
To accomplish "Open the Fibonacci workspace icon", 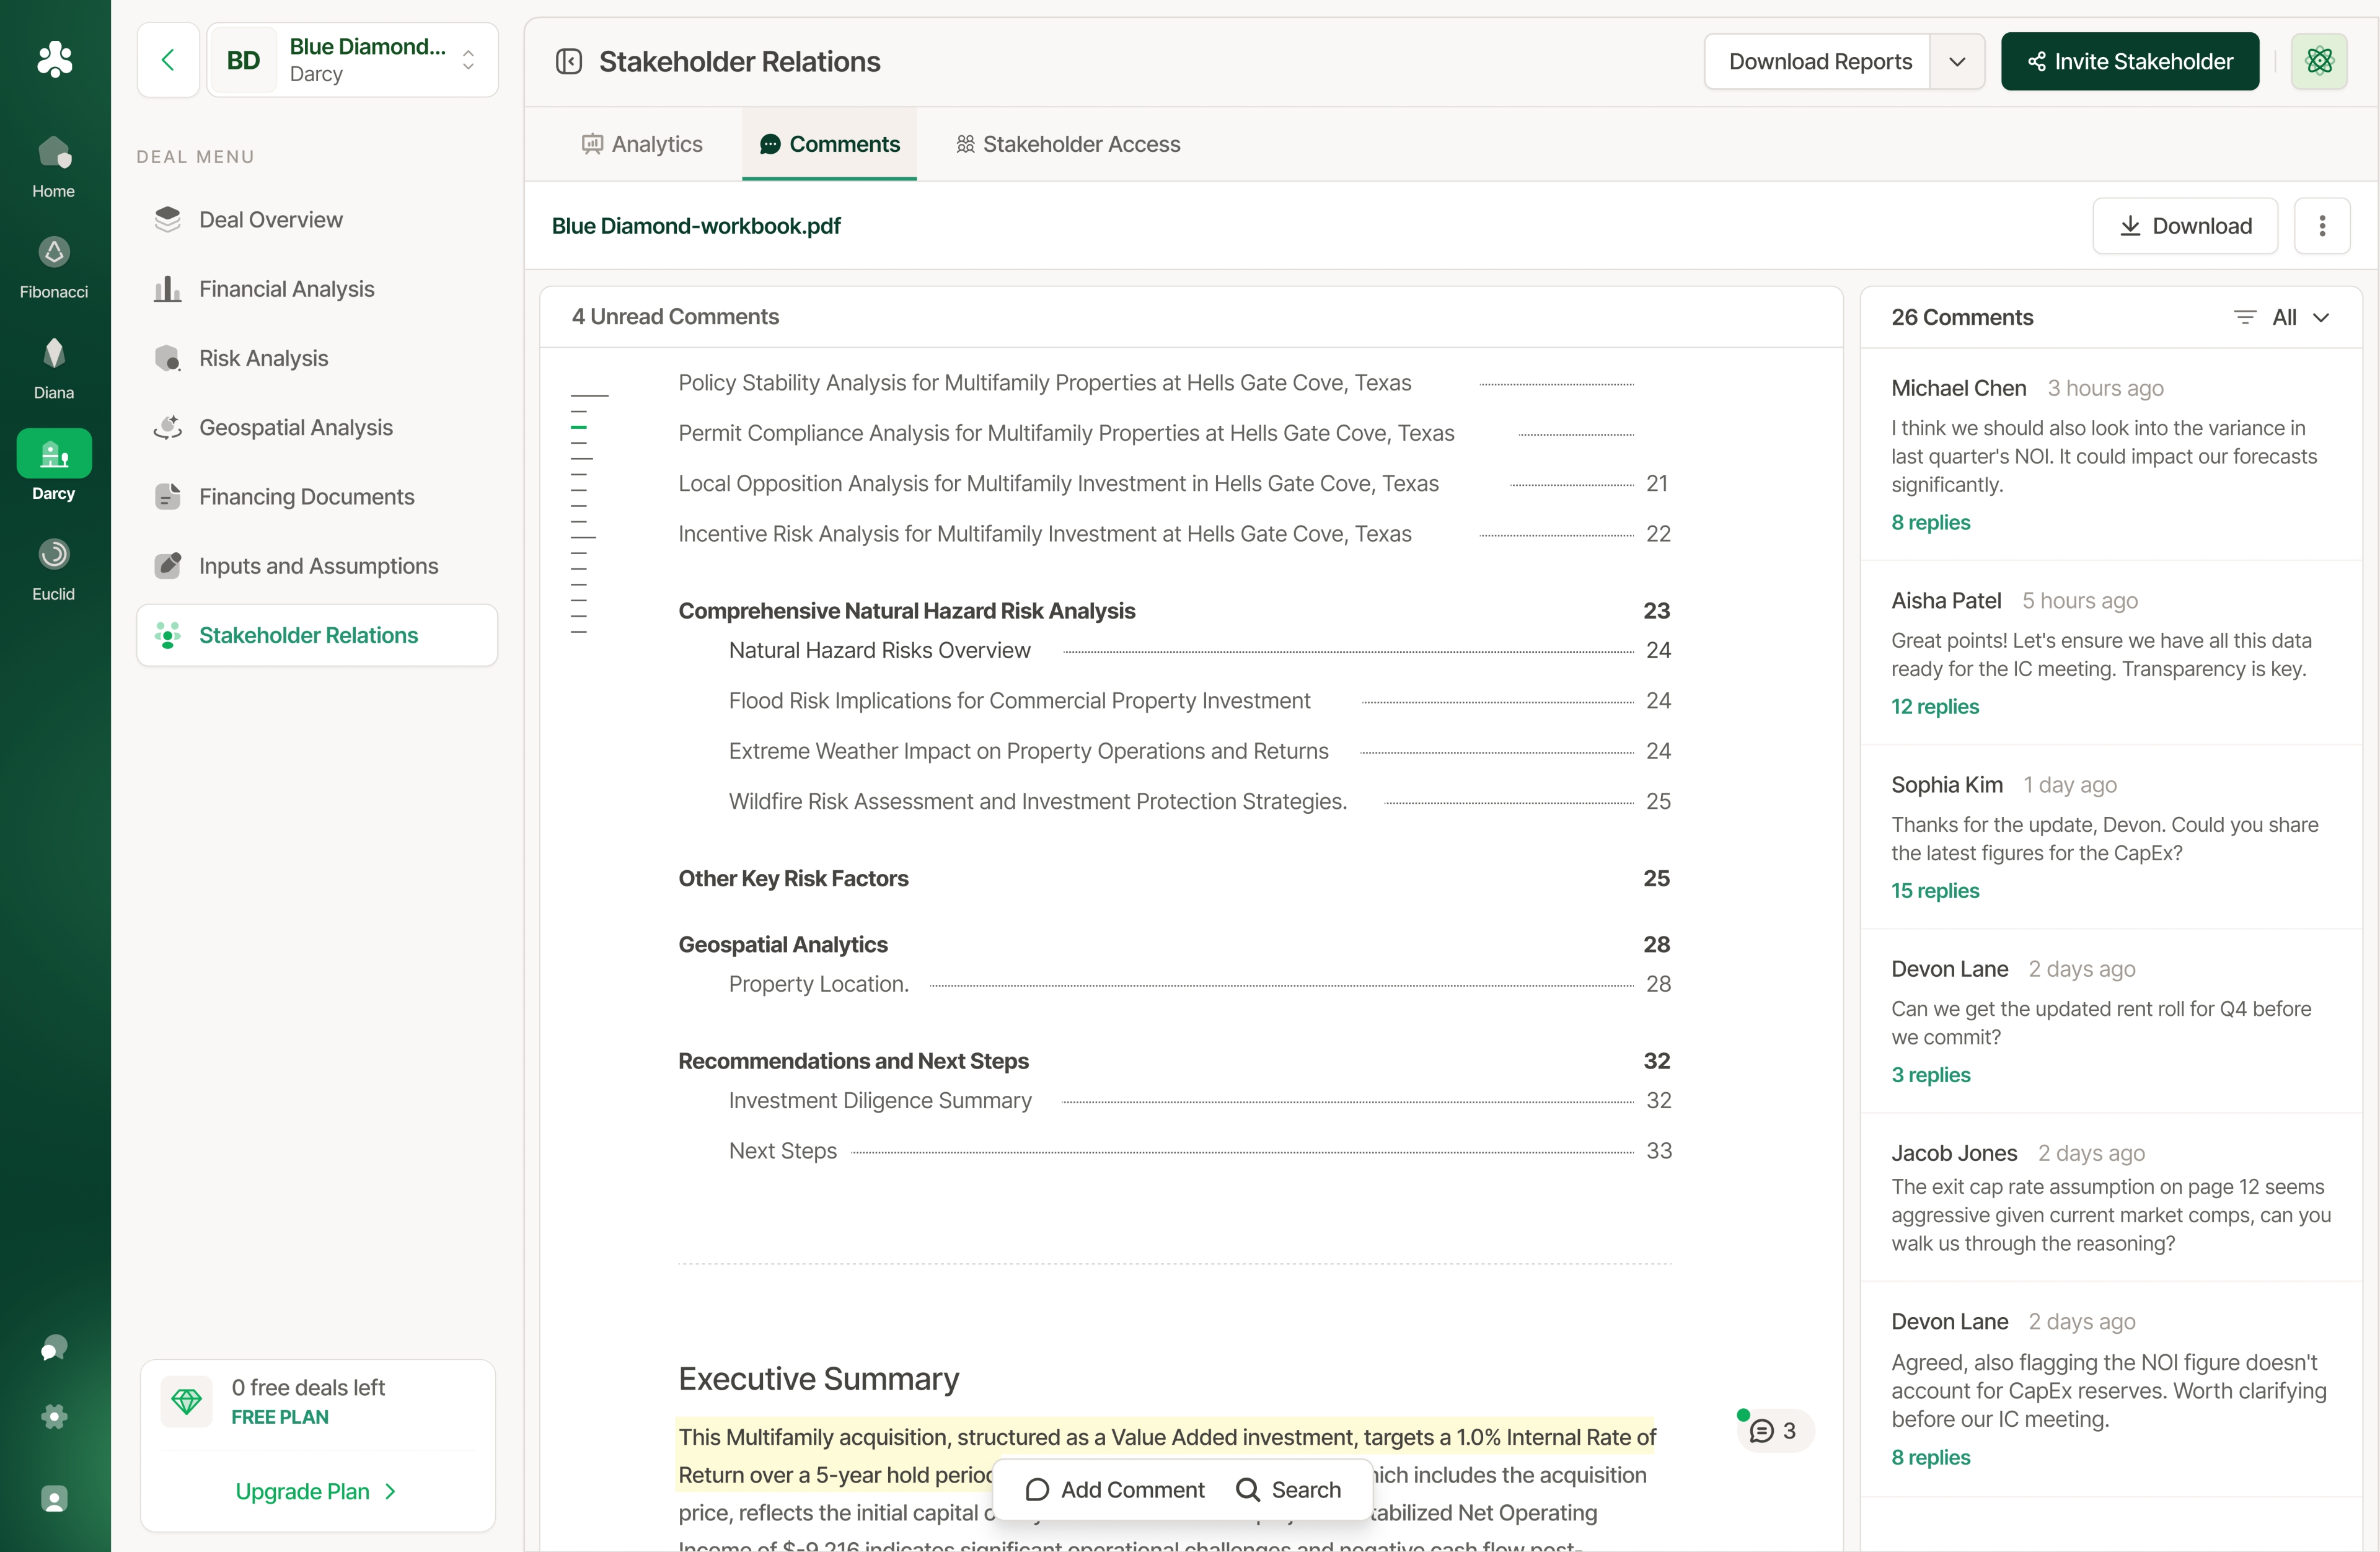I will tap(54, 253).
